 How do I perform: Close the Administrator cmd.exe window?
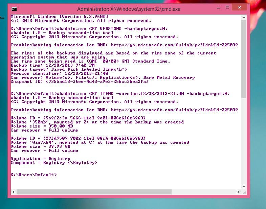pyautogui.click(x=239, y=7)
